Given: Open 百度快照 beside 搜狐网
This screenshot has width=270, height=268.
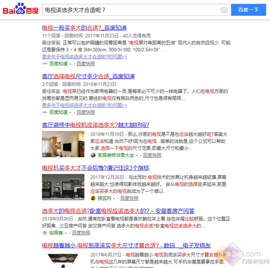Looking at the screenshot, I should tap(129, 198).
